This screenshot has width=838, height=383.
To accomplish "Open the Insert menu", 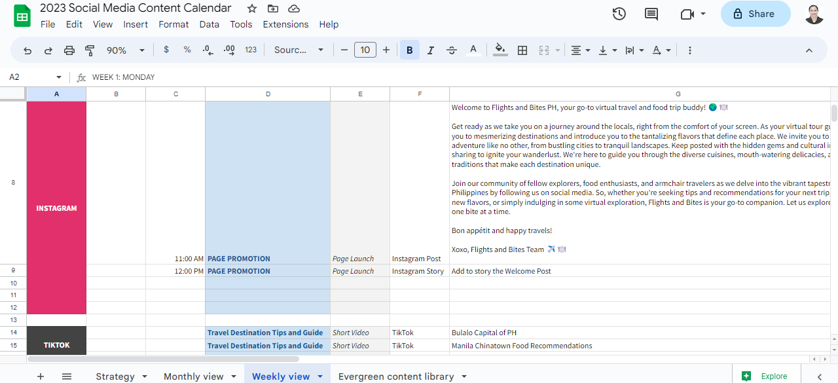I will [136, 24].
